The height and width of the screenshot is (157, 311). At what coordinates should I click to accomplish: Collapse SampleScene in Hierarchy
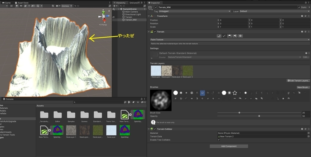point(119,9)
